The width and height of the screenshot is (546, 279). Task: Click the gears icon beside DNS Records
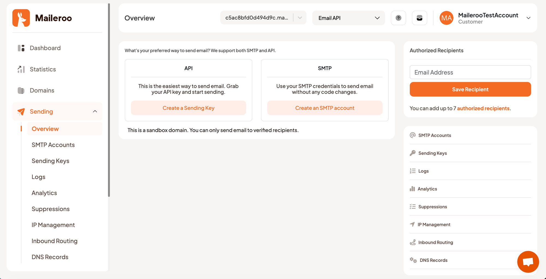413,260
